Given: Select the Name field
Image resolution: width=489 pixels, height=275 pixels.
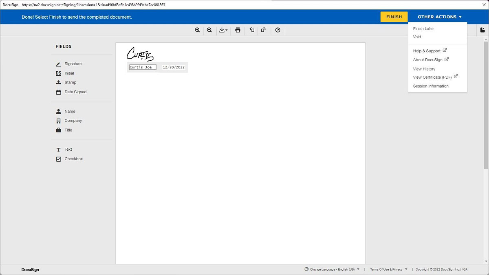Looking at the screenshot, I should point(66,112).
